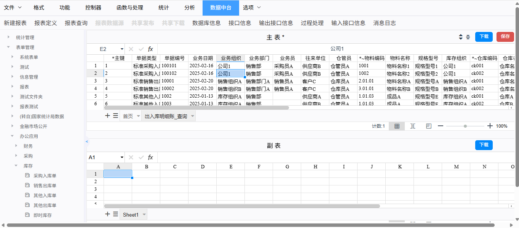
Task: Open the 采购入库单 form icon in tree
Action: point(27,176)
